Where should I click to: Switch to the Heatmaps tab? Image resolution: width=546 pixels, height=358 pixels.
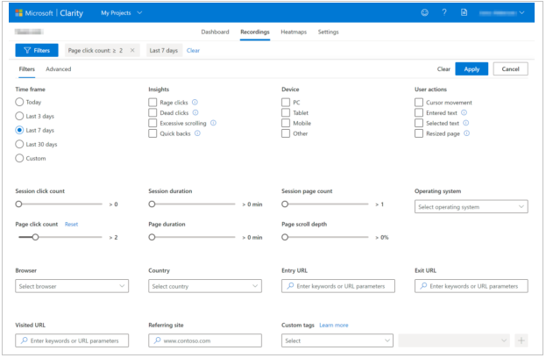294,32
